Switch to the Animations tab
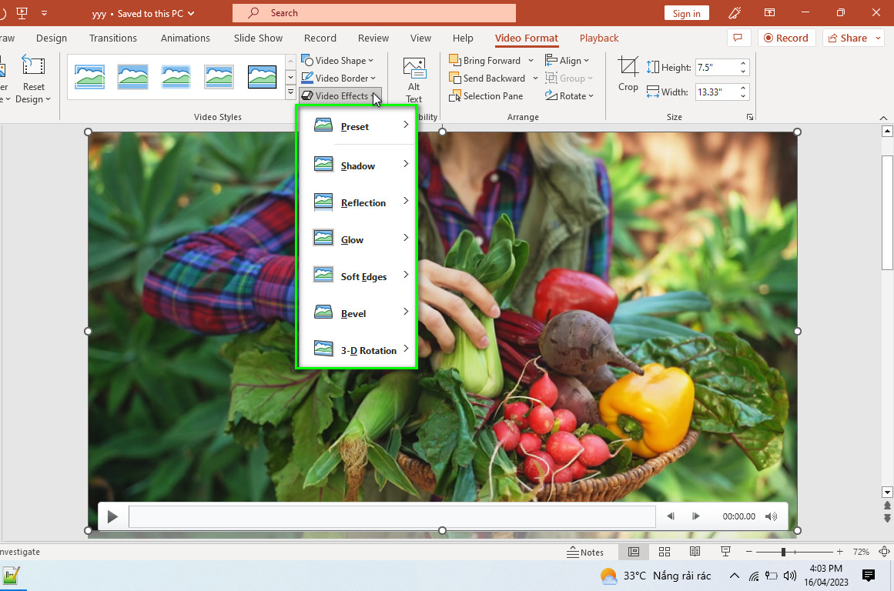The image size is (894, 591). (186, 38)
